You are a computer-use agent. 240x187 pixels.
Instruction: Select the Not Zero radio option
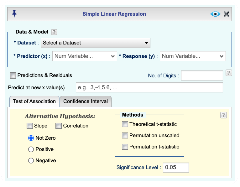[x=31, y=138]
